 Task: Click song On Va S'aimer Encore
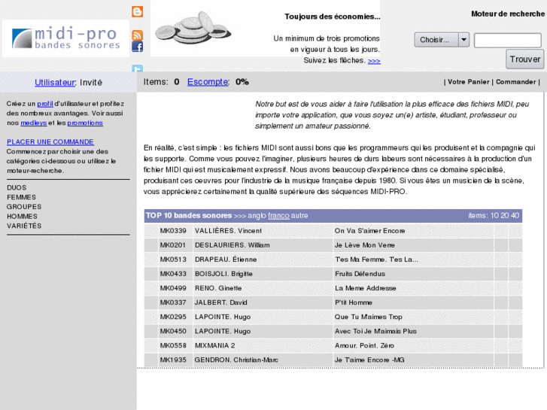[x=369, y=231]
